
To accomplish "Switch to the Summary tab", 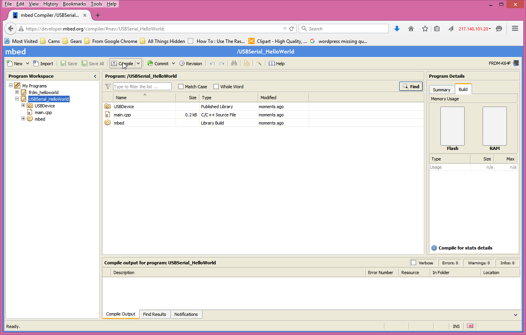I will click(442, 89).
